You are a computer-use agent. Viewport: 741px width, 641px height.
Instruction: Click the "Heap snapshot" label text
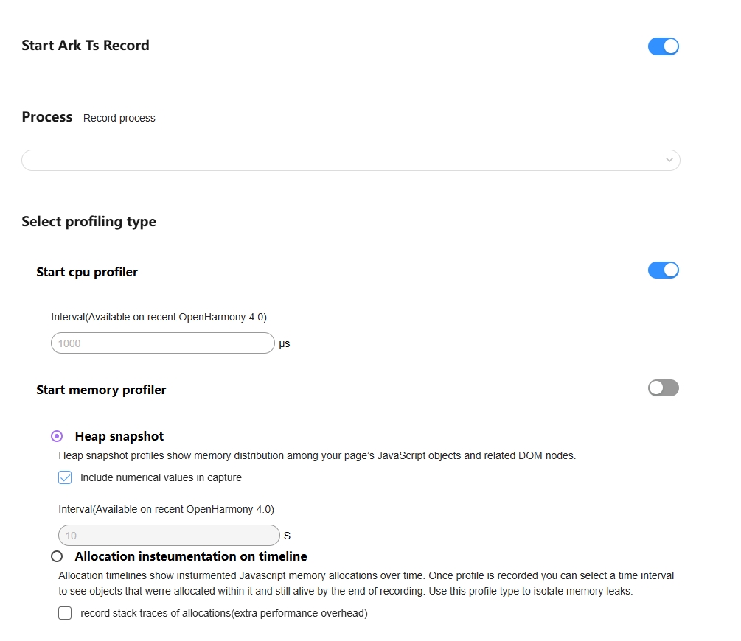119,437
